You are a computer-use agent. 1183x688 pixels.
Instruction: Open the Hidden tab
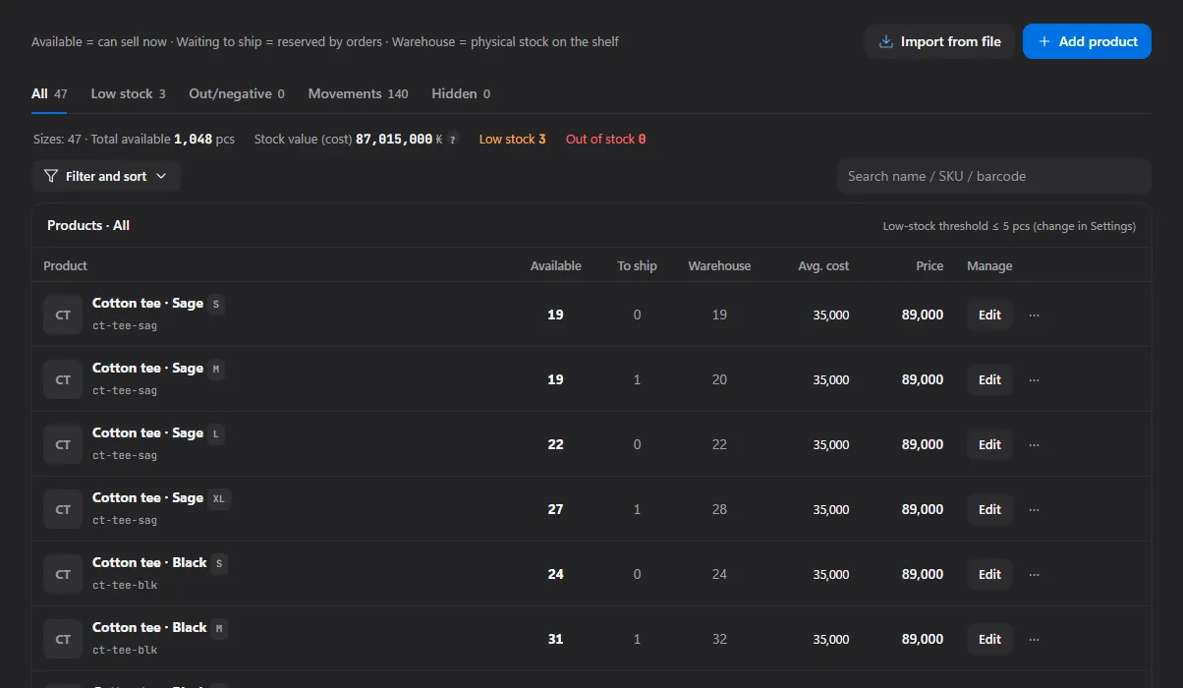[x=461, y=94]
